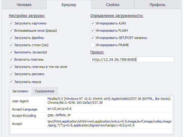Open the Cookies tab
This screenshot has height=137, width=183.
(x=113, y=5)
